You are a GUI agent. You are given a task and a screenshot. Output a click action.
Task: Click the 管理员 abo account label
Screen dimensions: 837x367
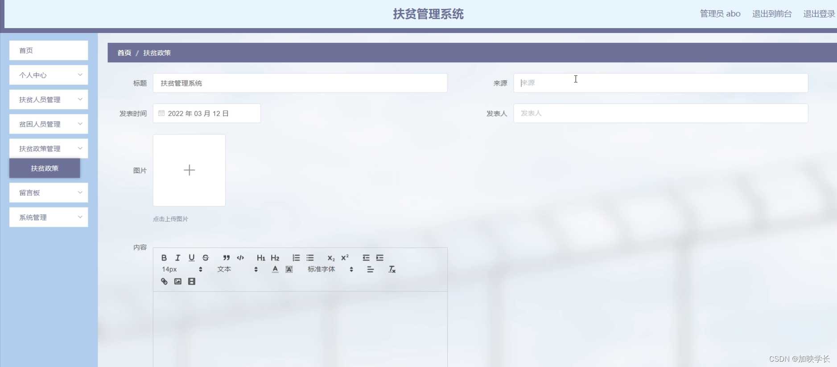[x=720, y=14]
